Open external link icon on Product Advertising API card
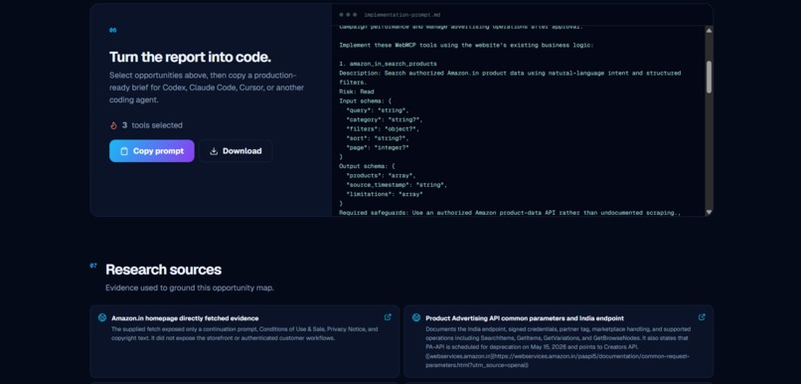Screen dimensions: 801x384 702,317
